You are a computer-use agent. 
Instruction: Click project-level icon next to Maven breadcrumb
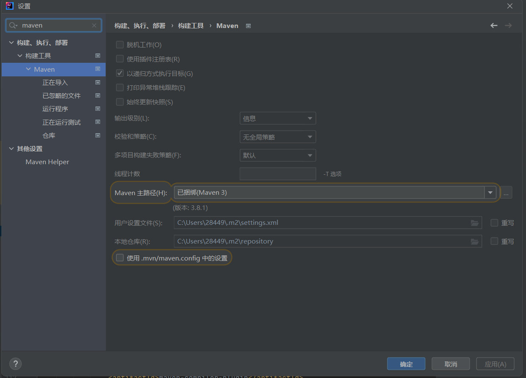(x=249, y=26)
